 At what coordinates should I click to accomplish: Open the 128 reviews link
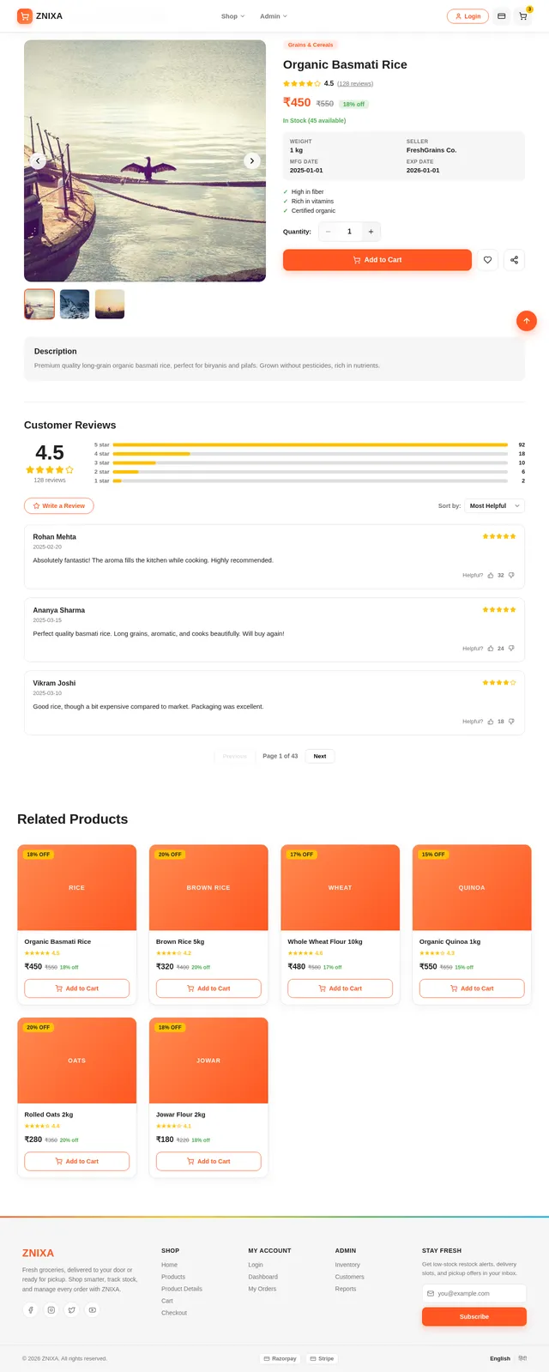click(x=355, y=84)
